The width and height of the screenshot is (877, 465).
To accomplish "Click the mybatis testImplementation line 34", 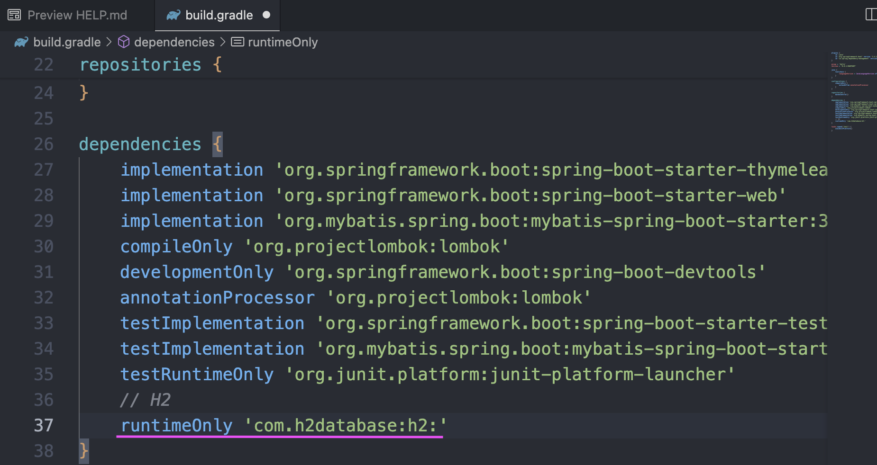I will click(474, 349).
